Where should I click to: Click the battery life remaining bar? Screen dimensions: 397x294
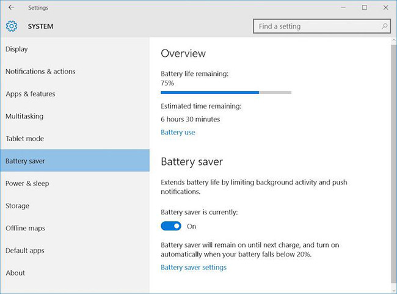(x=225, y=93)
